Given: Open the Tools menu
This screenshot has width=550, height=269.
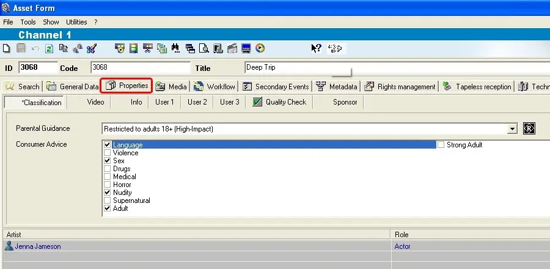Looking at the screenshot, I should click(28, 22).
